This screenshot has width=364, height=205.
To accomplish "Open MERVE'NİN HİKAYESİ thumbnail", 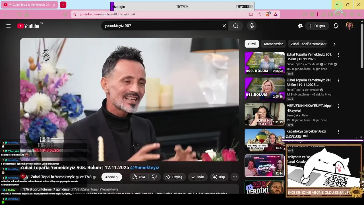I will click(x=265, y=114).
